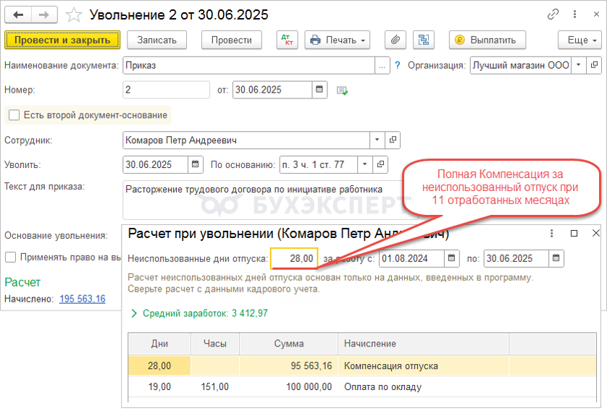607x411 pixels.
Task: Open calendar for period end 30.06.2025
Action: 556,258
